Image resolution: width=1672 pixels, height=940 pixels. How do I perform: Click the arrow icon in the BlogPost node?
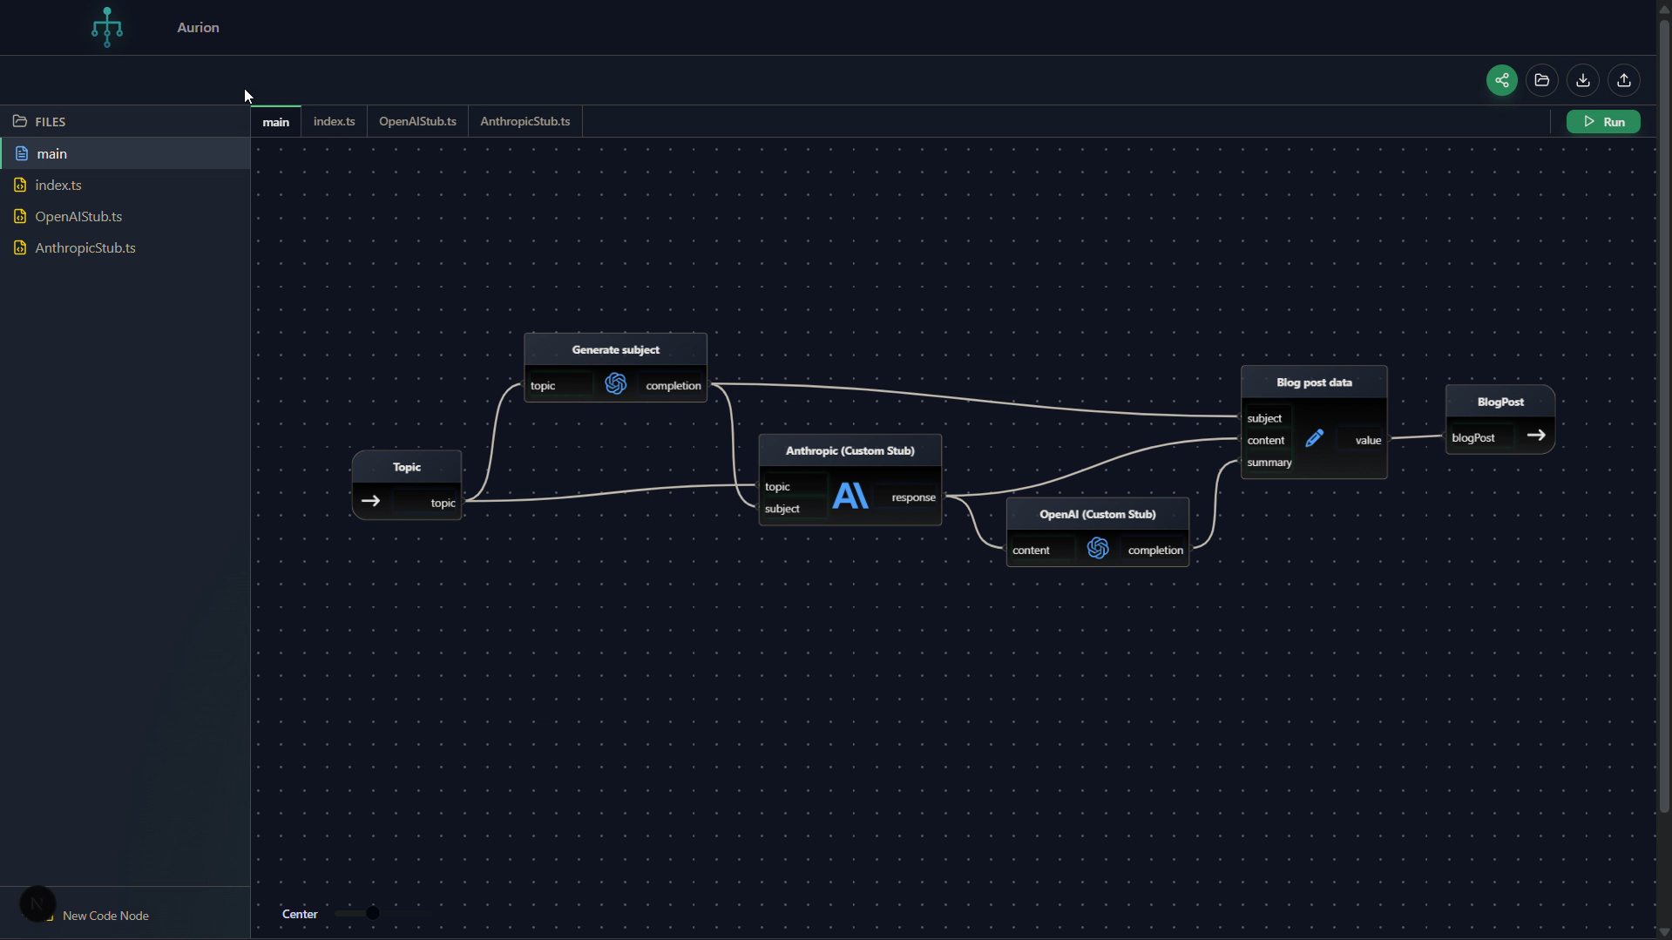pyautogui.click(x=1536, y=435)
